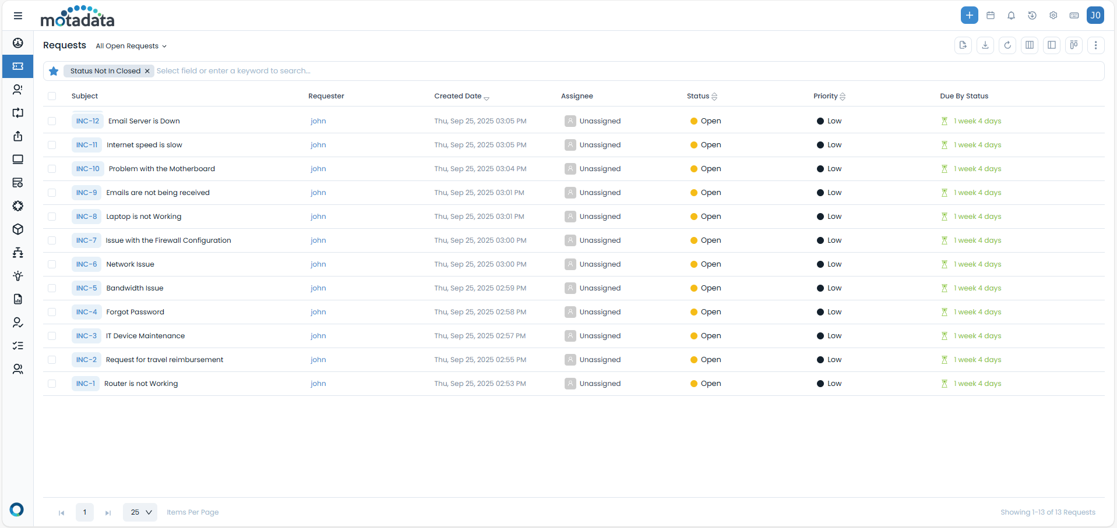Open the notifications bell
This screenshot has width=1117, height=528.
coord(1011,16)
